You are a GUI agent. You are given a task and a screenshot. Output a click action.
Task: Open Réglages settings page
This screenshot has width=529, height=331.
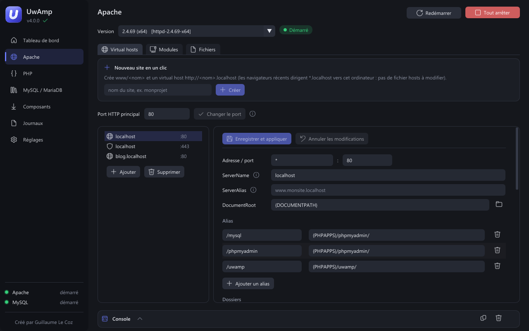[44, 140]
